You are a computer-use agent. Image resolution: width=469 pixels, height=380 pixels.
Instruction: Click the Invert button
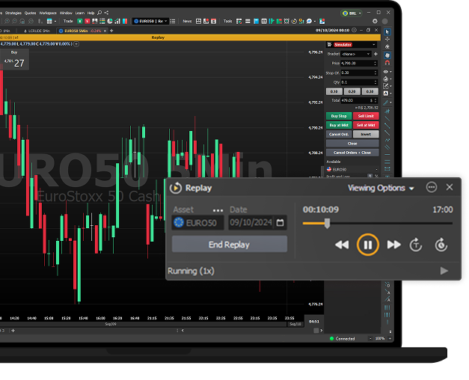coord(366,134)
